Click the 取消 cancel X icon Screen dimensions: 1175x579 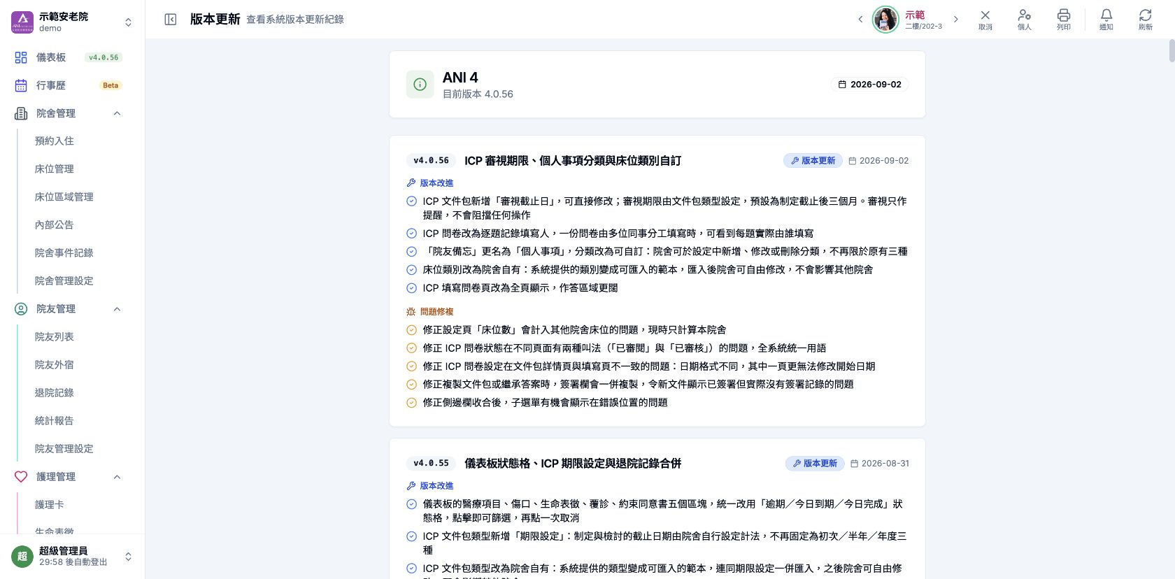pos(985,20)
